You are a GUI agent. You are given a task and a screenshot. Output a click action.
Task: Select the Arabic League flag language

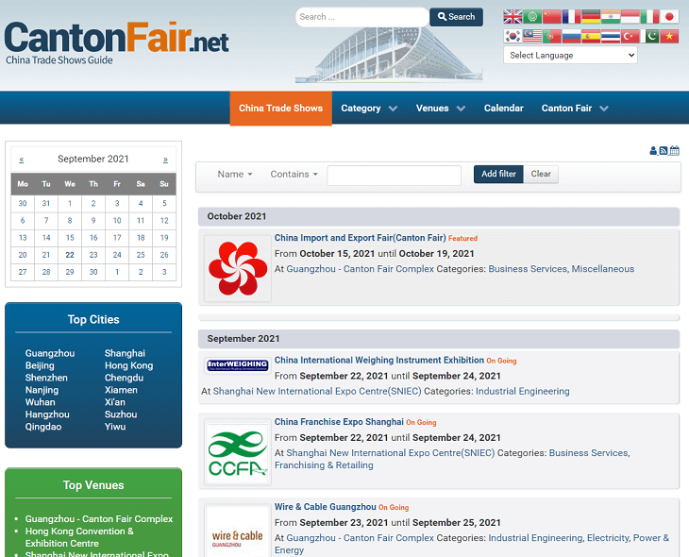click(x=532, y=17)
